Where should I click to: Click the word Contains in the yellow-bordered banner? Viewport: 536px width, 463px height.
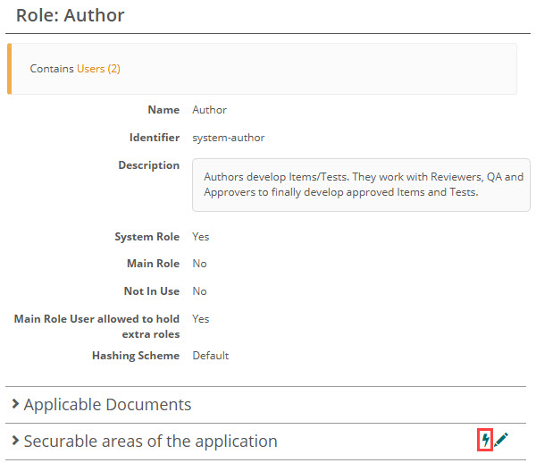tap(52, 68)
